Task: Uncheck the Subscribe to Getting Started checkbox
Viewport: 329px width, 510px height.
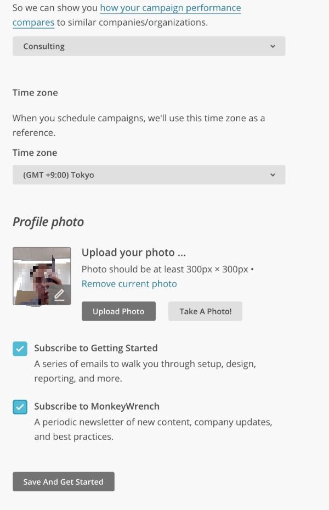Action: coord(20,349)
